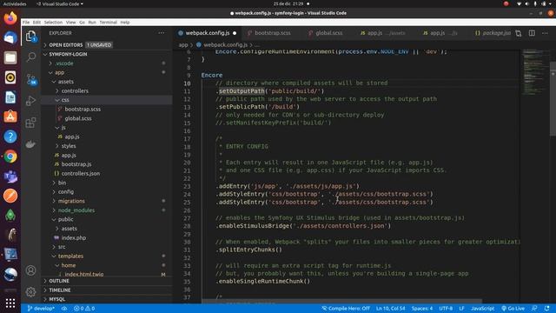Open Source Control view in activity bar
This screenshot has width=556, height=313.
tap(31, 79)
